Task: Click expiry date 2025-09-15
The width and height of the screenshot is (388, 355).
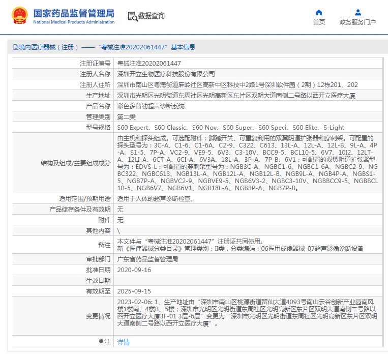Action: click(x=134, y=291)
